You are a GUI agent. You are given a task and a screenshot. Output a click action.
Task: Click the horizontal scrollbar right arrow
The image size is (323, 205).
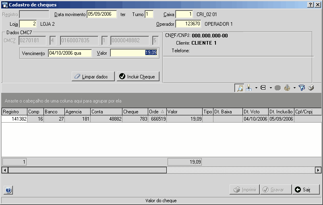(318, 170)
